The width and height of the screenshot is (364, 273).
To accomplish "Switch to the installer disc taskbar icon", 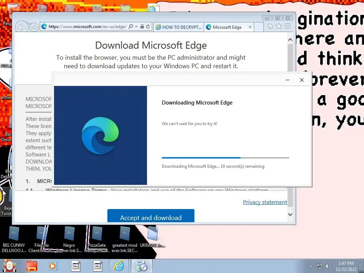I will point(141,266).
